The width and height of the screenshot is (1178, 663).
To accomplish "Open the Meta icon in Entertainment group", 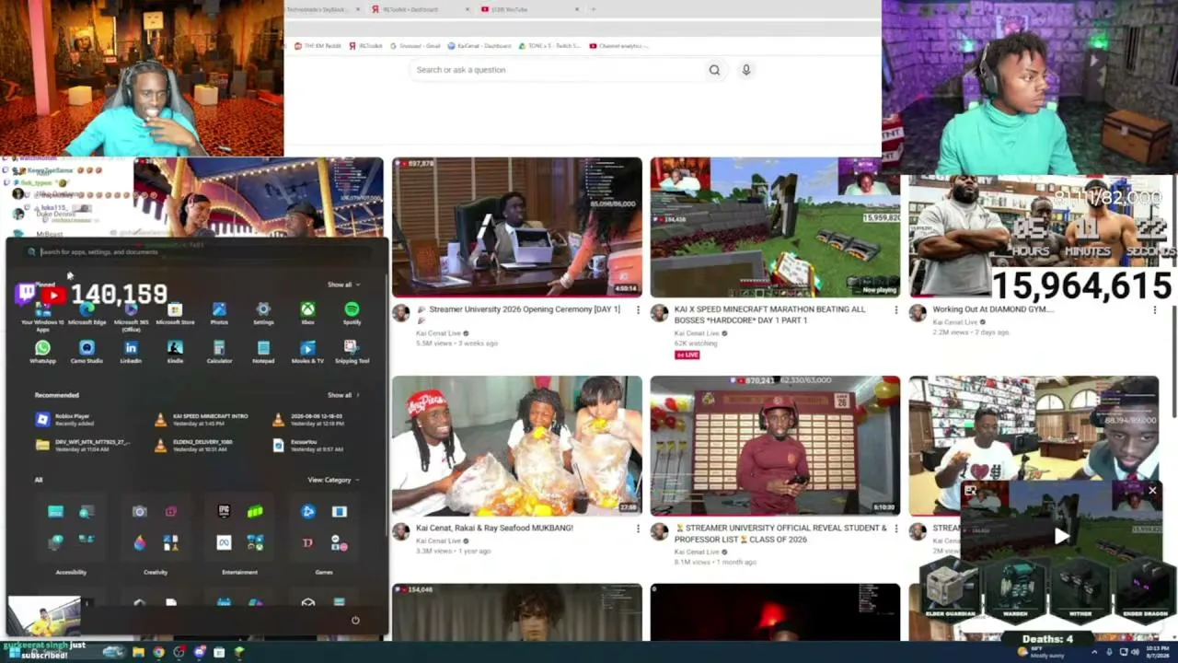I will (x=224, y=542).
